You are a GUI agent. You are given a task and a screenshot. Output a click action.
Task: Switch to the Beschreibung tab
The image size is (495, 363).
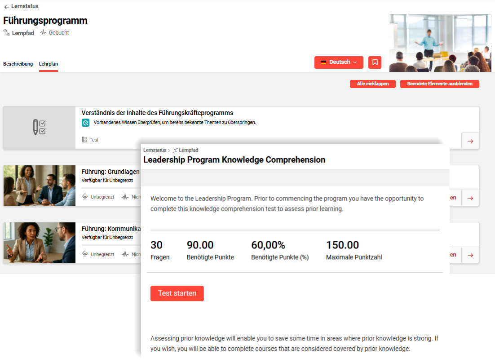point(18,64)
